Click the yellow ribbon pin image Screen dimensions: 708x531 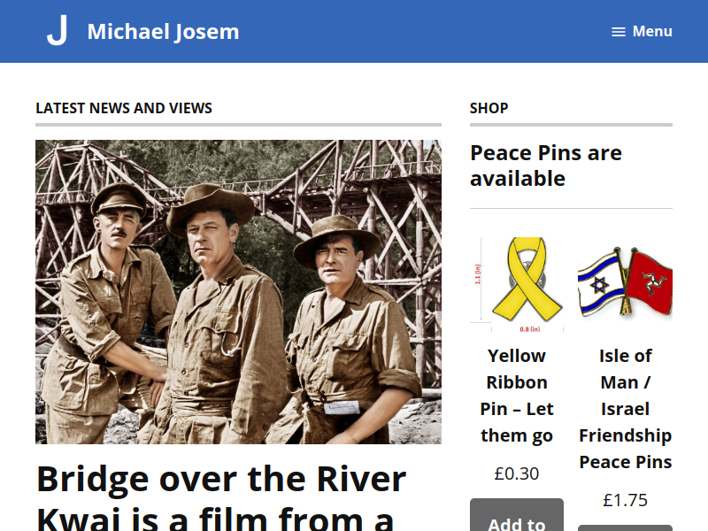(x=517, y=284)
